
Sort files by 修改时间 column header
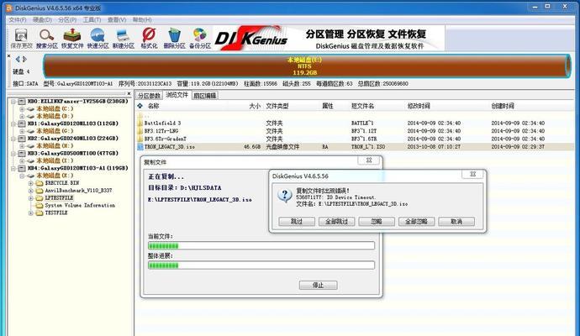pyautogui.click(x=419, y=106)
